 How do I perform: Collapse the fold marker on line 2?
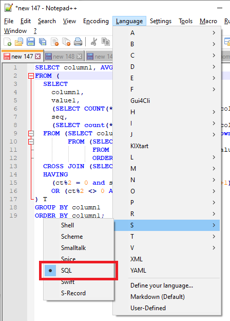tap(31, 76)
